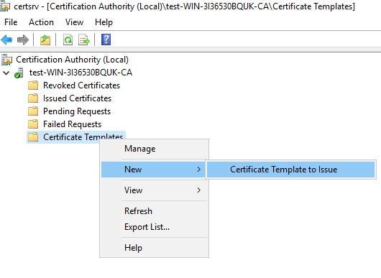
Task: Expand the View submenu arrow in context menu
Action: (x=198, y=190)
